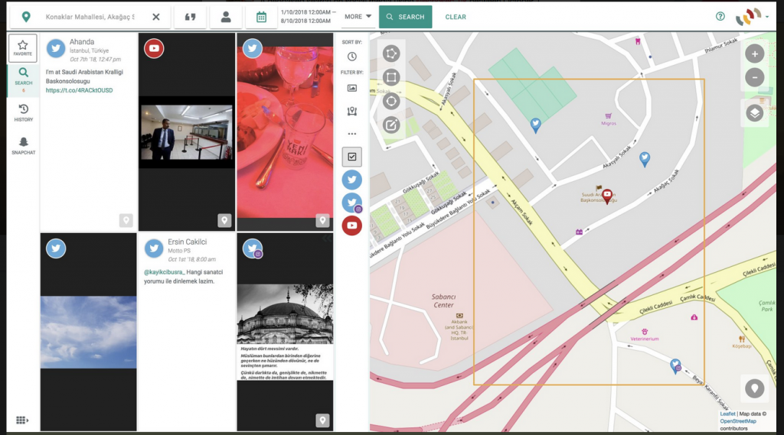Click the locate pin button on map

pyautogui.click(x=754, y=388)
